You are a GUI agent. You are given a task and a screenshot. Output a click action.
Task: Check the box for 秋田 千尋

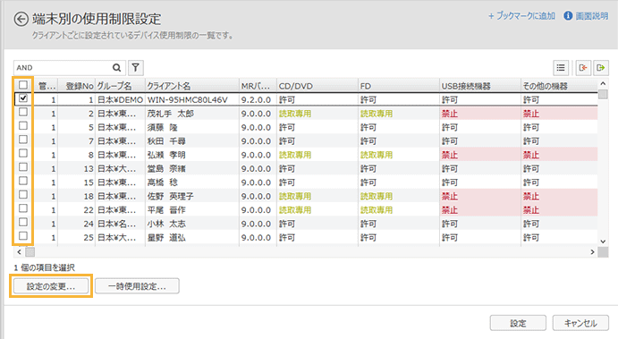tap(23, 140)
